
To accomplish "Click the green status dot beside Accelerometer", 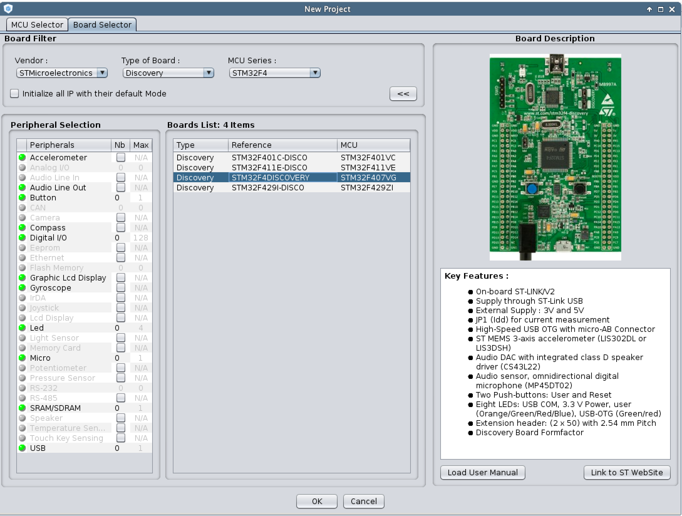I will [22, 157].
